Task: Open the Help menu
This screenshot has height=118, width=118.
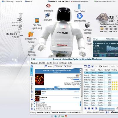Action: coord(70,63)
